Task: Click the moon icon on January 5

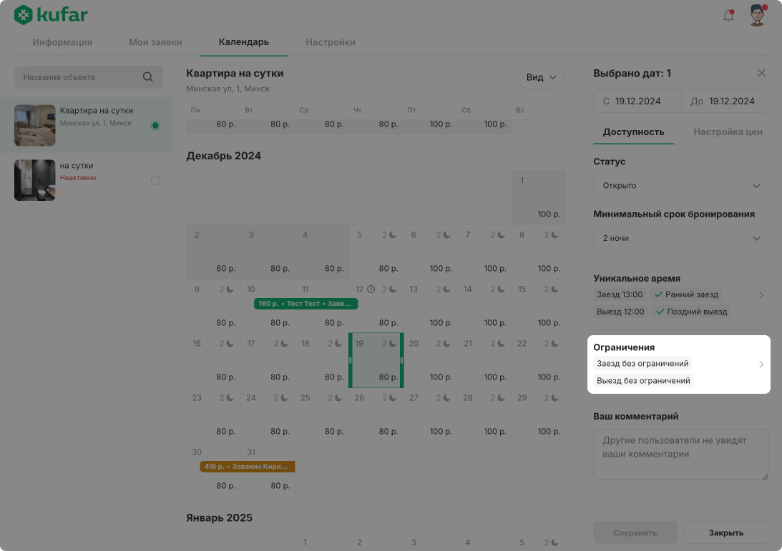Action: [554, 542]
